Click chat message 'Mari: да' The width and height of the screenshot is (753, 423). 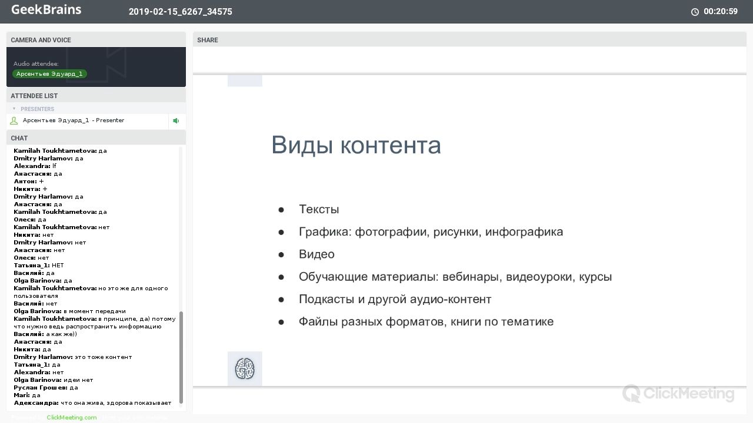click(x=27, y=395)
